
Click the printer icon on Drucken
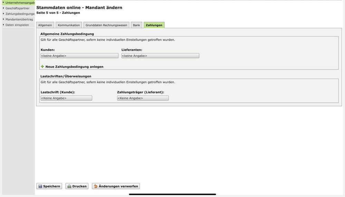coord(69,186)
